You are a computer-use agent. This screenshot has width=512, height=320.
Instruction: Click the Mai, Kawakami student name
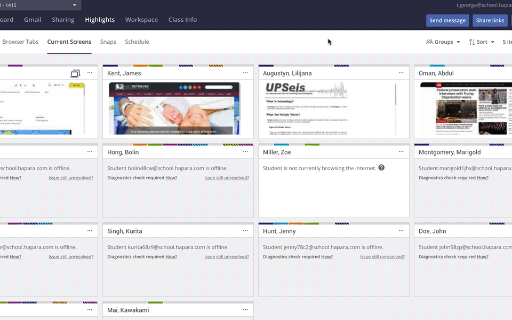pos(128,310)
